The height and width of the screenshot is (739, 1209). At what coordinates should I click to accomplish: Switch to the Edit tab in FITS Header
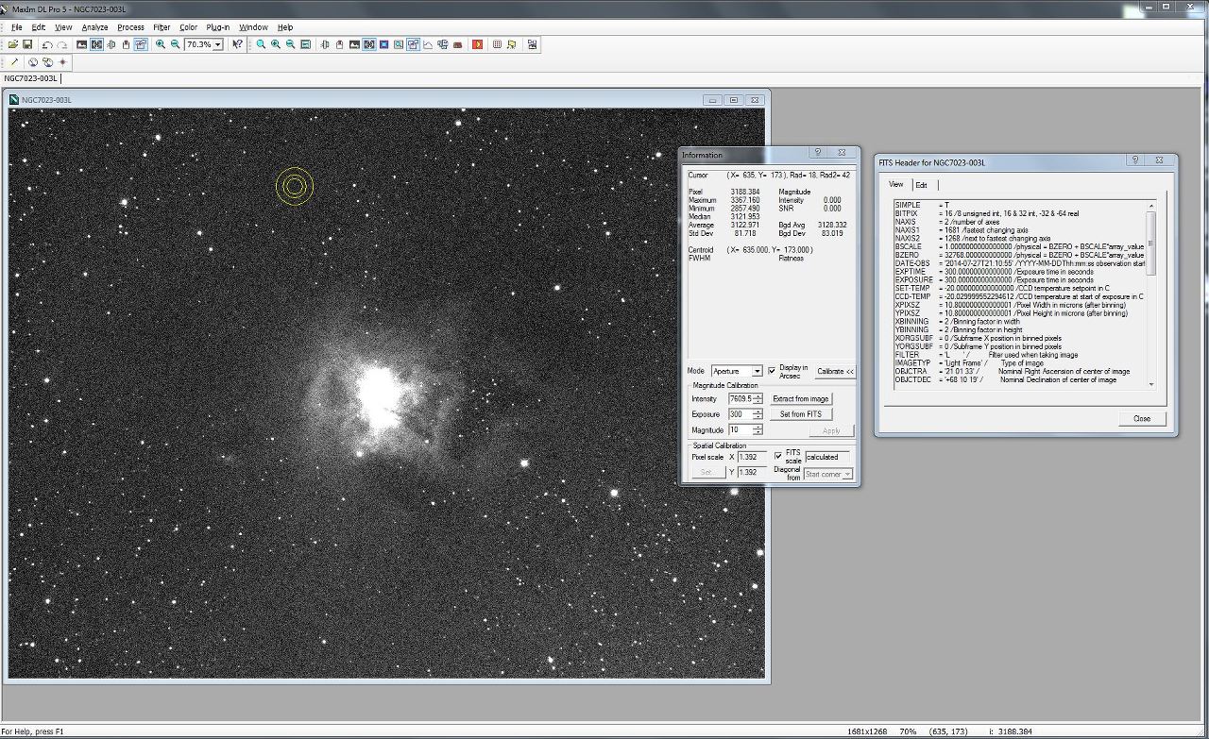pos(921,185)
